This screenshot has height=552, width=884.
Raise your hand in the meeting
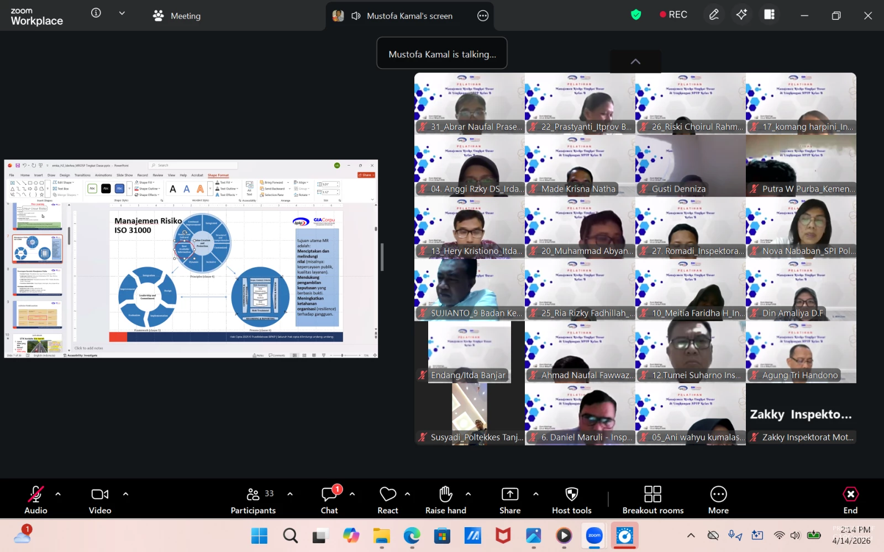point(445,500)
